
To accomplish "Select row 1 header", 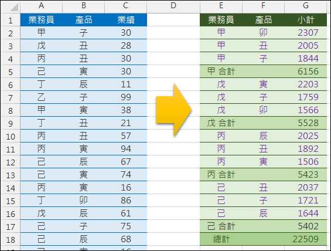I will 11,20.
